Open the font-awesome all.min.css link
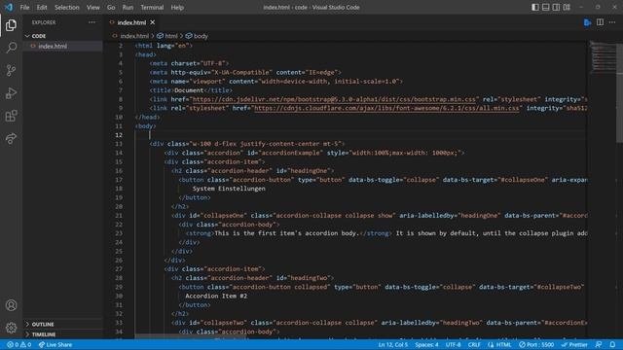The width and height of the screenshot is (623, 350). pyautogui.click(x=386, y=108)
